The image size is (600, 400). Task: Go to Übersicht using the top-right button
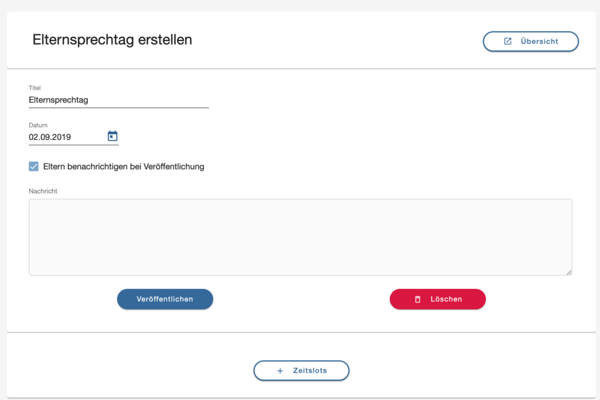(x=531, y=42)
